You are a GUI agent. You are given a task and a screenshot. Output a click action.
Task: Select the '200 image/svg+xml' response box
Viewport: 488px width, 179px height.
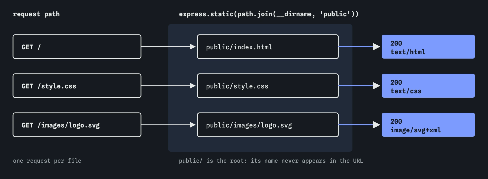tap(428, 125)
